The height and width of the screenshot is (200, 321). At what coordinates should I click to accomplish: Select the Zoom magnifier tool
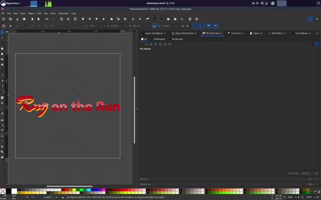[2, 152]
